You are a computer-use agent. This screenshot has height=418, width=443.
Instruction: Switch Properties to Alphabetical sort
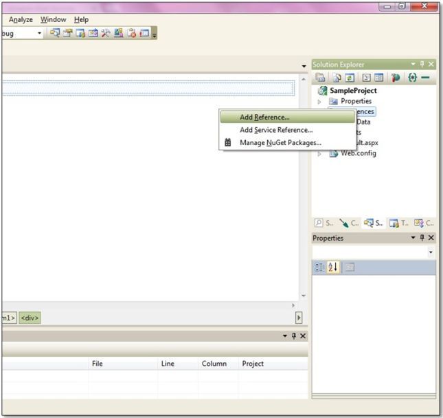[332, 267]
